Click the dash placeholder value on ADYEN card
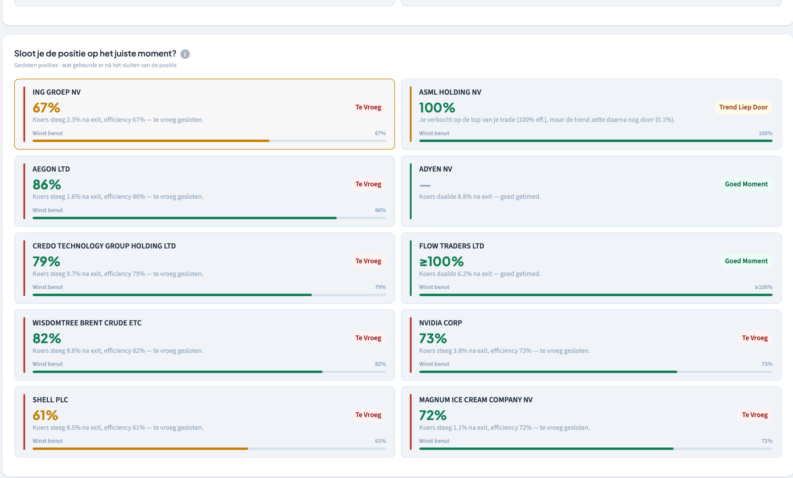This screenshot has width=793, height=478. (425, 185)
